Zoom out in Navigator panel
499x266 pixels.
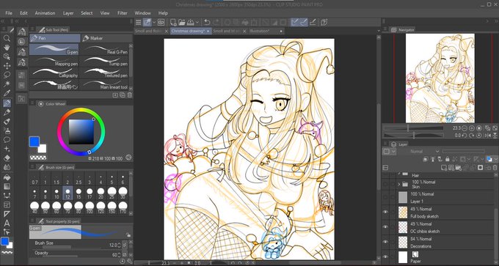(x=465, y=128)
